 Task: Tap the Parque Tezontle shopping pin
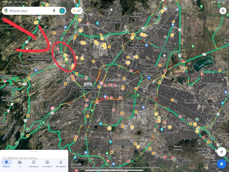143,107
